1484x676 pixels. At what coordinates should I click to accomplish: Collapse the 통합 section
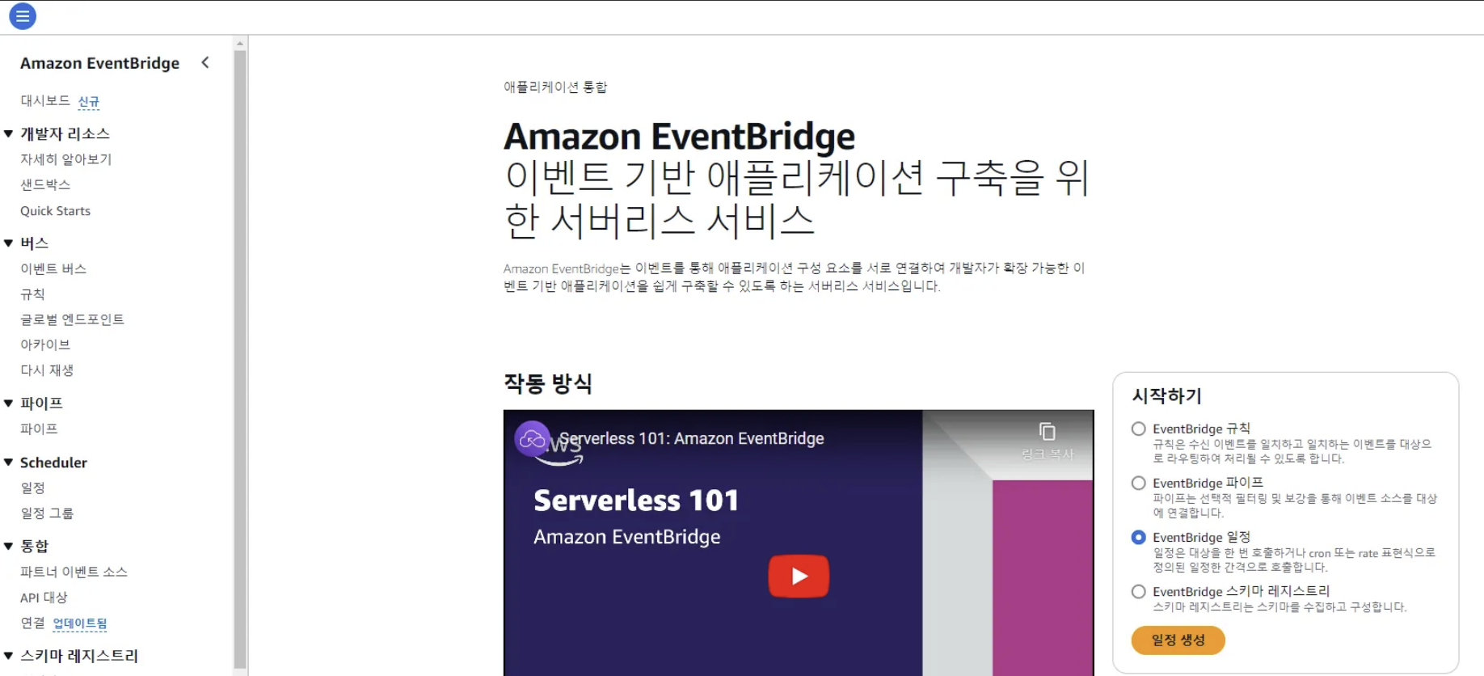coord(8,546)
